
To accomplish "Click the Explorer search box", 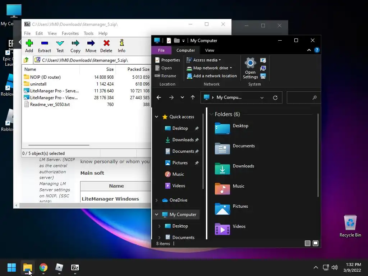I will point(303,97).
